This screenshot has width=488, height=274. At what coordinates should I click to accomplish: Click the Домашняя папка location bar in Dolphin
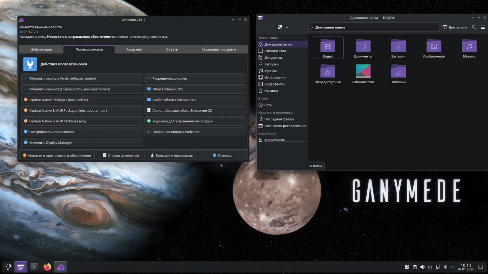(374, 27)
